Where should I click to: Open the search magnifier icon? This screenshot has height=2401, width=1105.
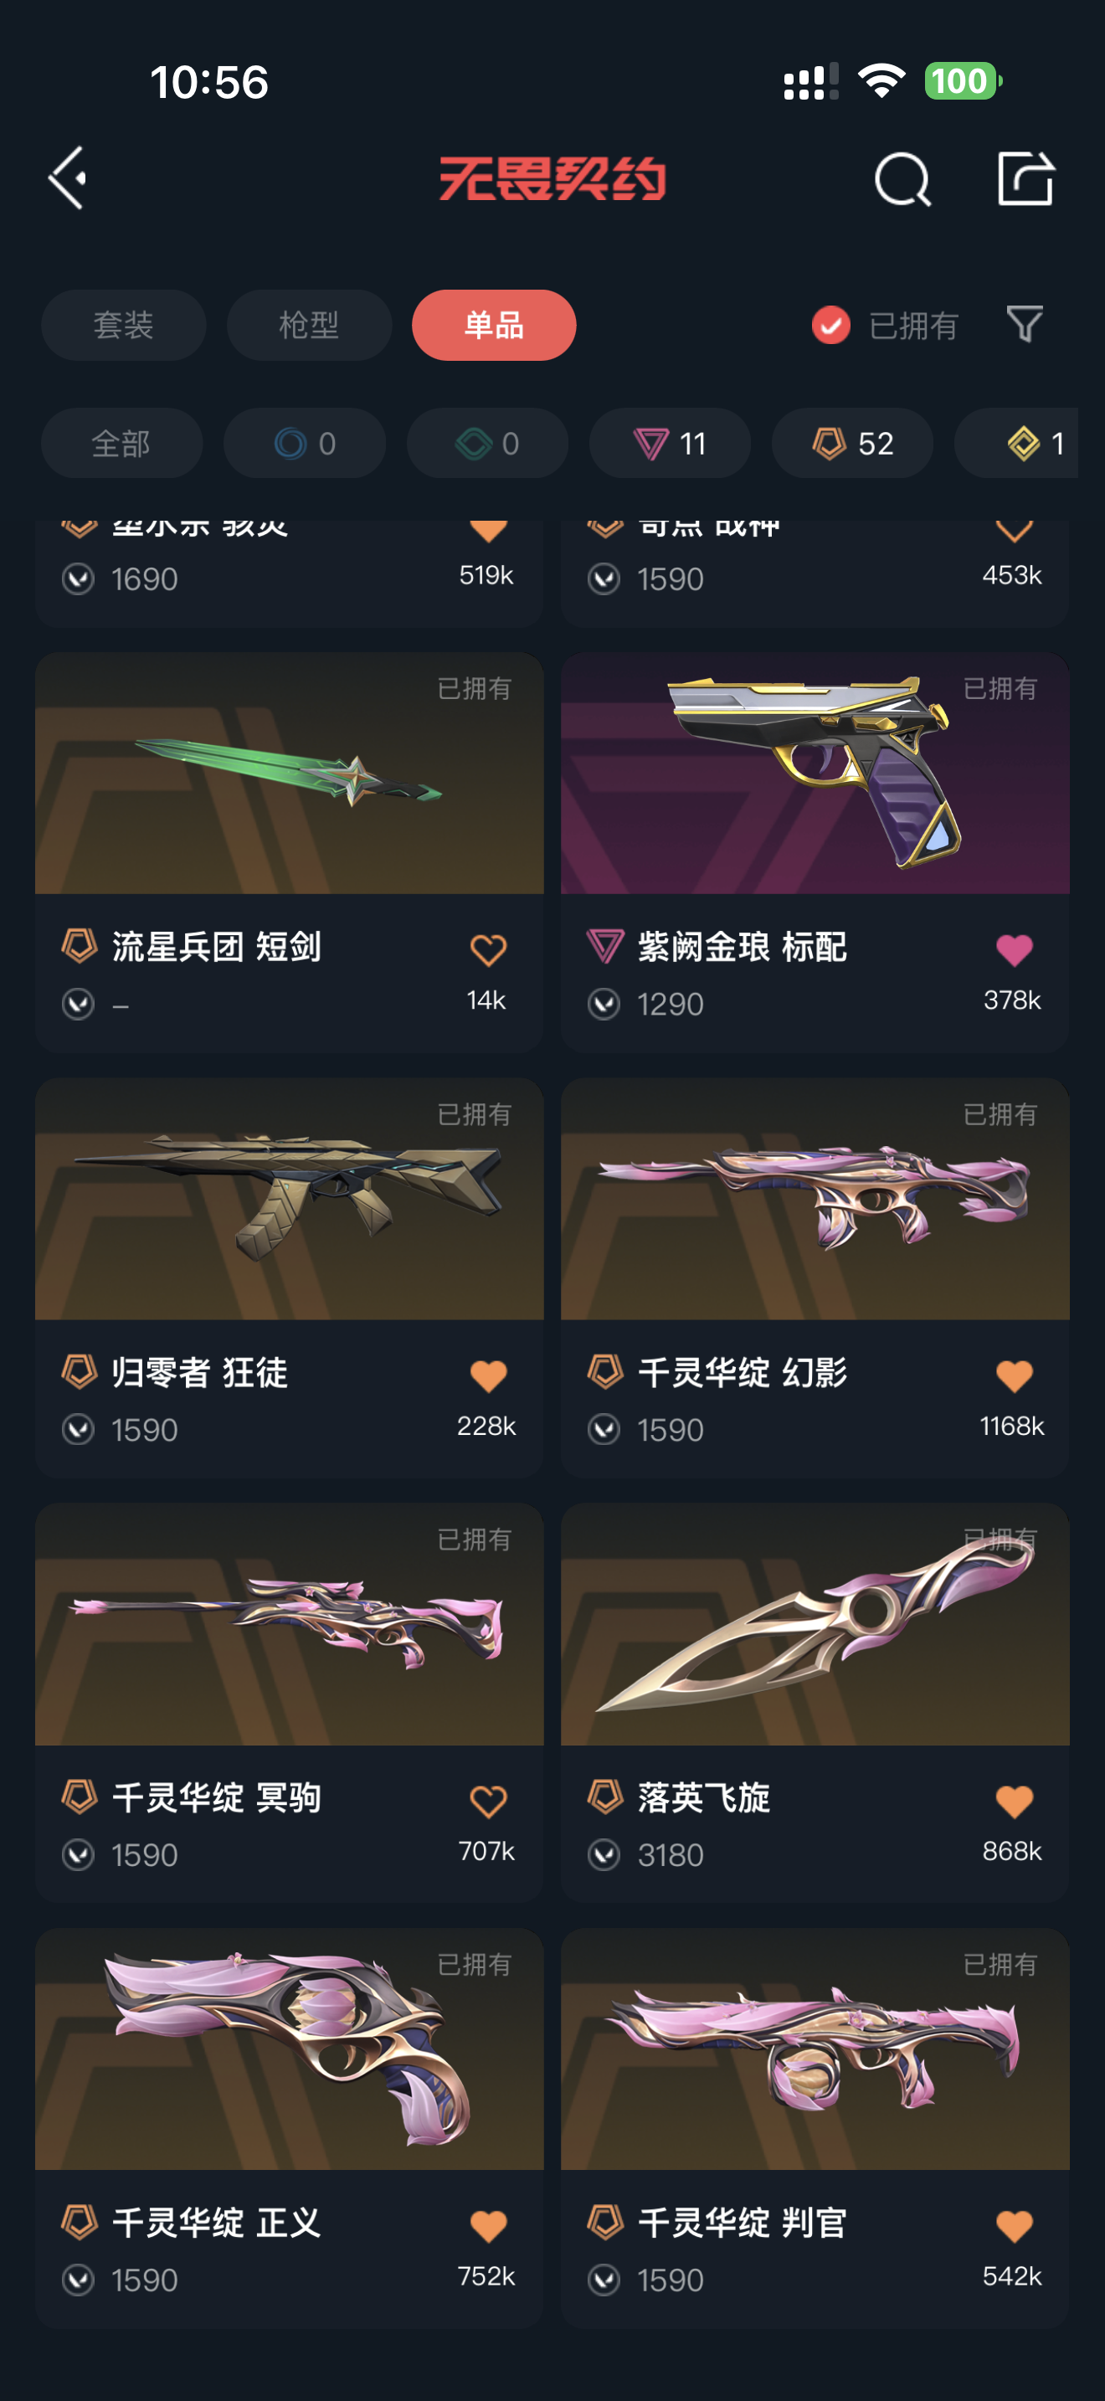902,179
